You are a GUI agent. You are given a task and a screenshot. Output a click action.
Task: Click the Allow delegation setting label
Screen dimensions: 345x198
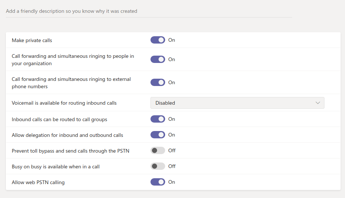(68, 135)
